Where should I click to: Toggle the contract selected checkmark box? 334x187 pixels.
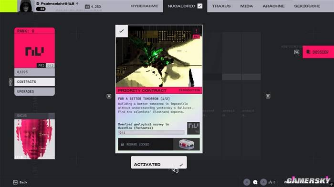coord(122,31)
